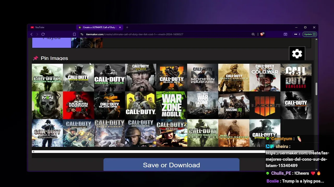Select the Warzone Mobile image
Screen dimensions: 334x187
171,105
